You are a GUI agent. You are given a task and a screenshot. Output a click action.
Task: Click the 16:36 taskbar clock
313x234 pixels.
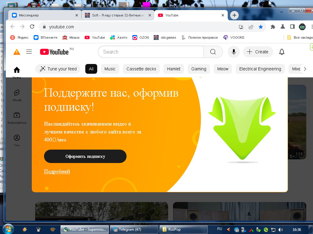(296, 230)
